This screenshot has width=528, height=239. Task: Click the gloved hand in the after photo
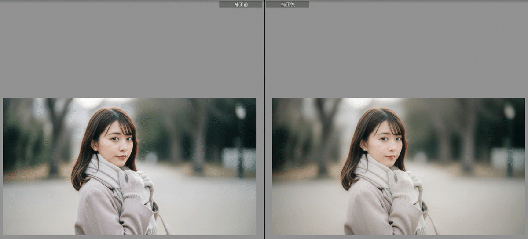(401, 184)
